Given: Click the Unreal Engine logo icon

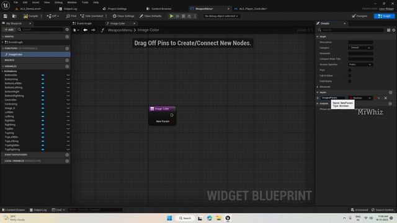Looking at the screenshot, I should click(6, 5).
